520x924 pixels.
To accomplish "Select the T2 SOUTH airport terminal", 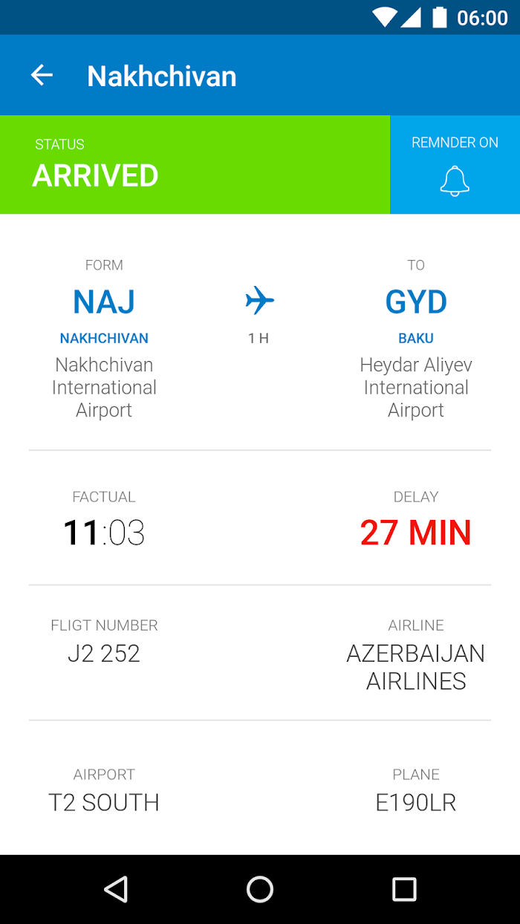I will (104, 803).
